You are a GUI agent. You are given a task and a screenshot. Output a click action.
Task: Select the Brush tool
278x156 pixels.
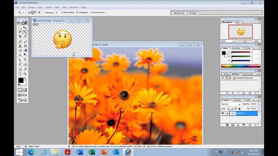pos(25,42)
